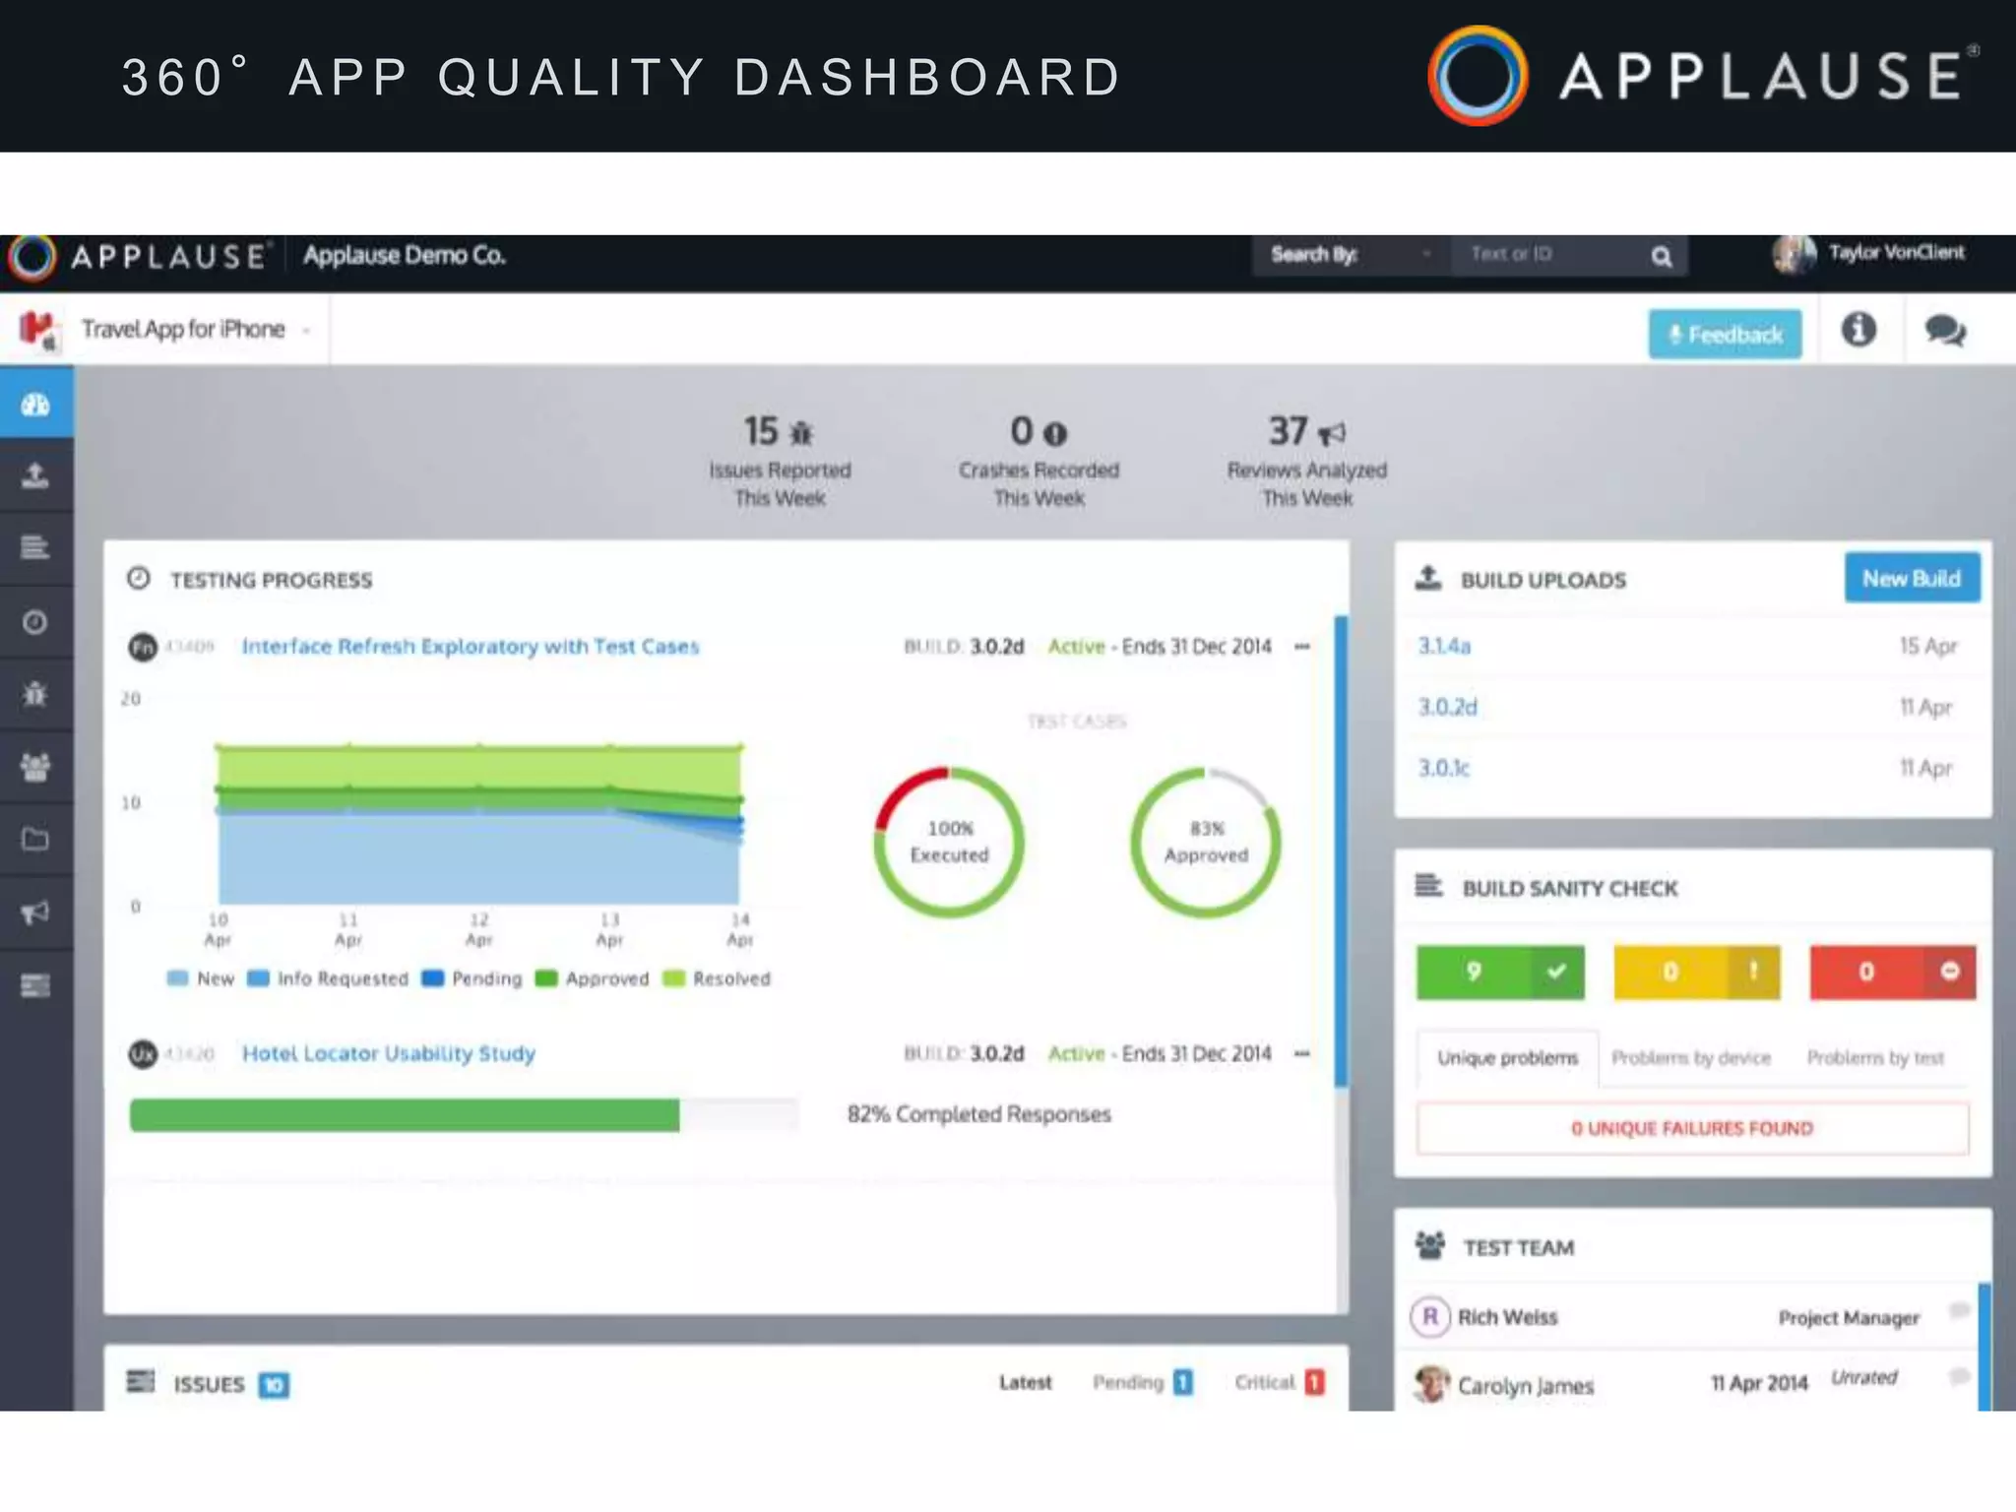
Task: Open the chat bubbles icon
Action: coord(1945,331)
